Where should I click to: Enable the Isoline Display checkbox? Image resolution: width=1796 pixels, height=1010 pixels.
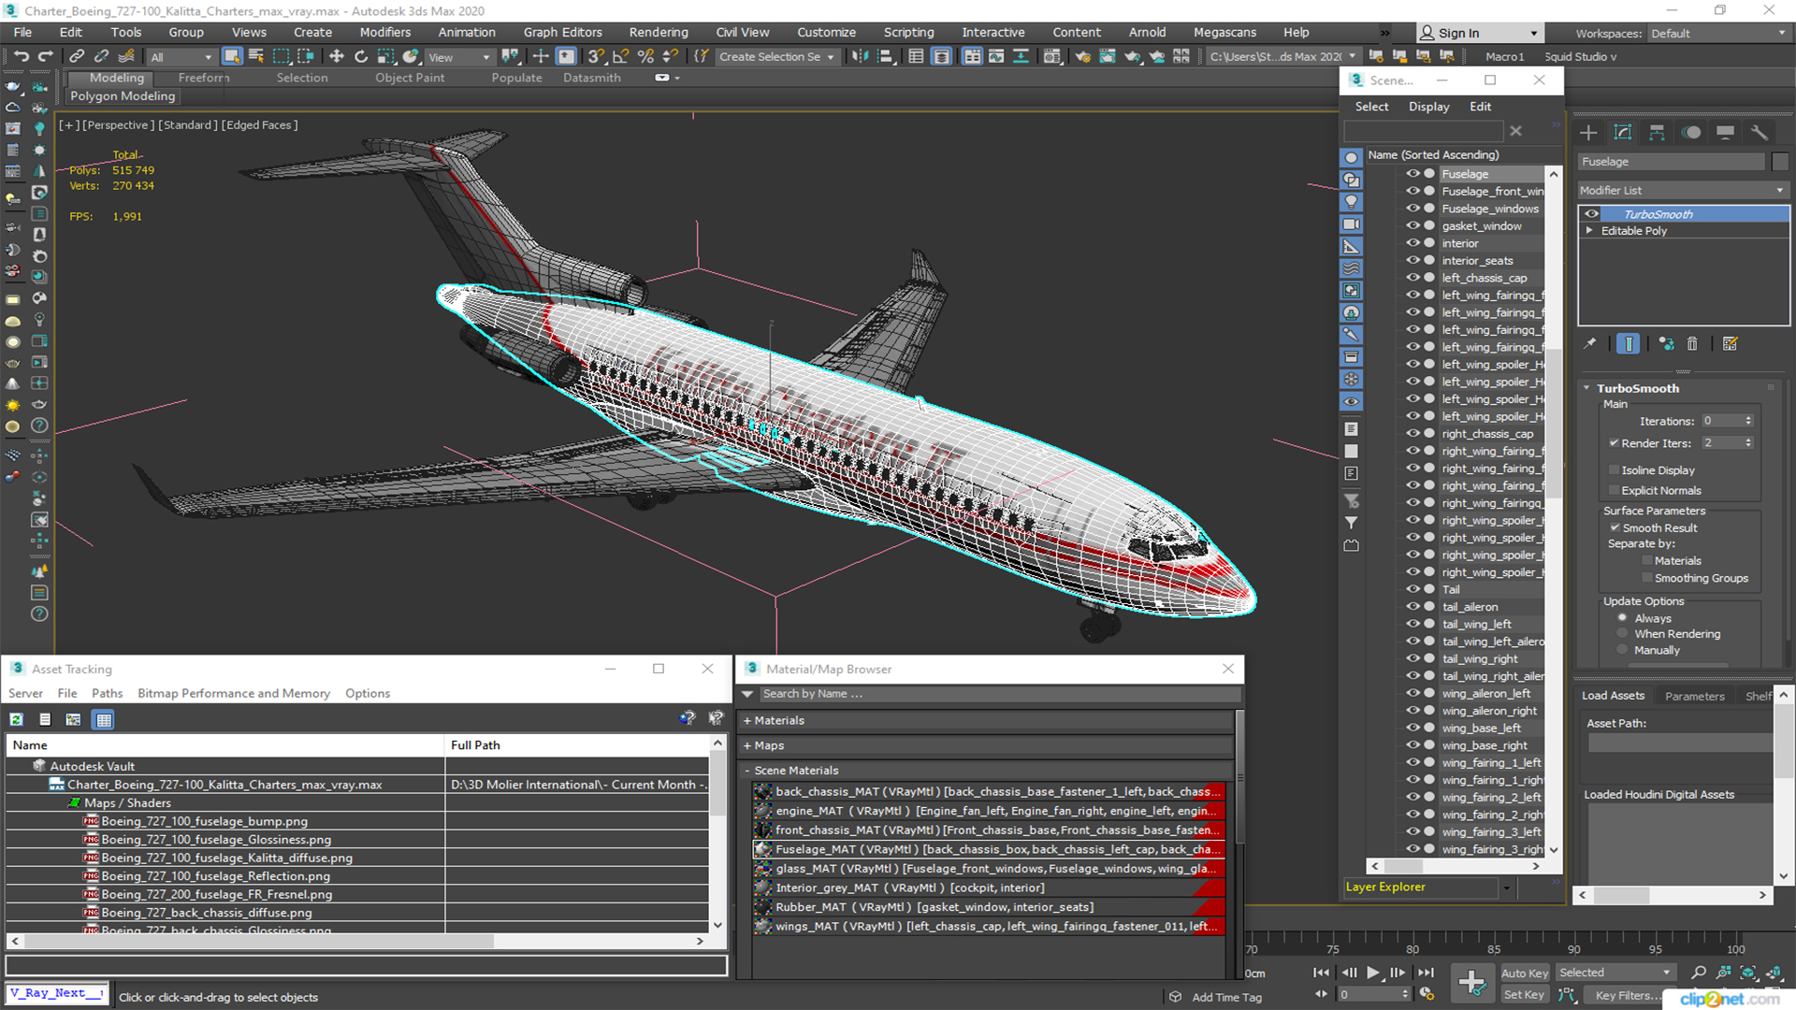coord(1614,470)
